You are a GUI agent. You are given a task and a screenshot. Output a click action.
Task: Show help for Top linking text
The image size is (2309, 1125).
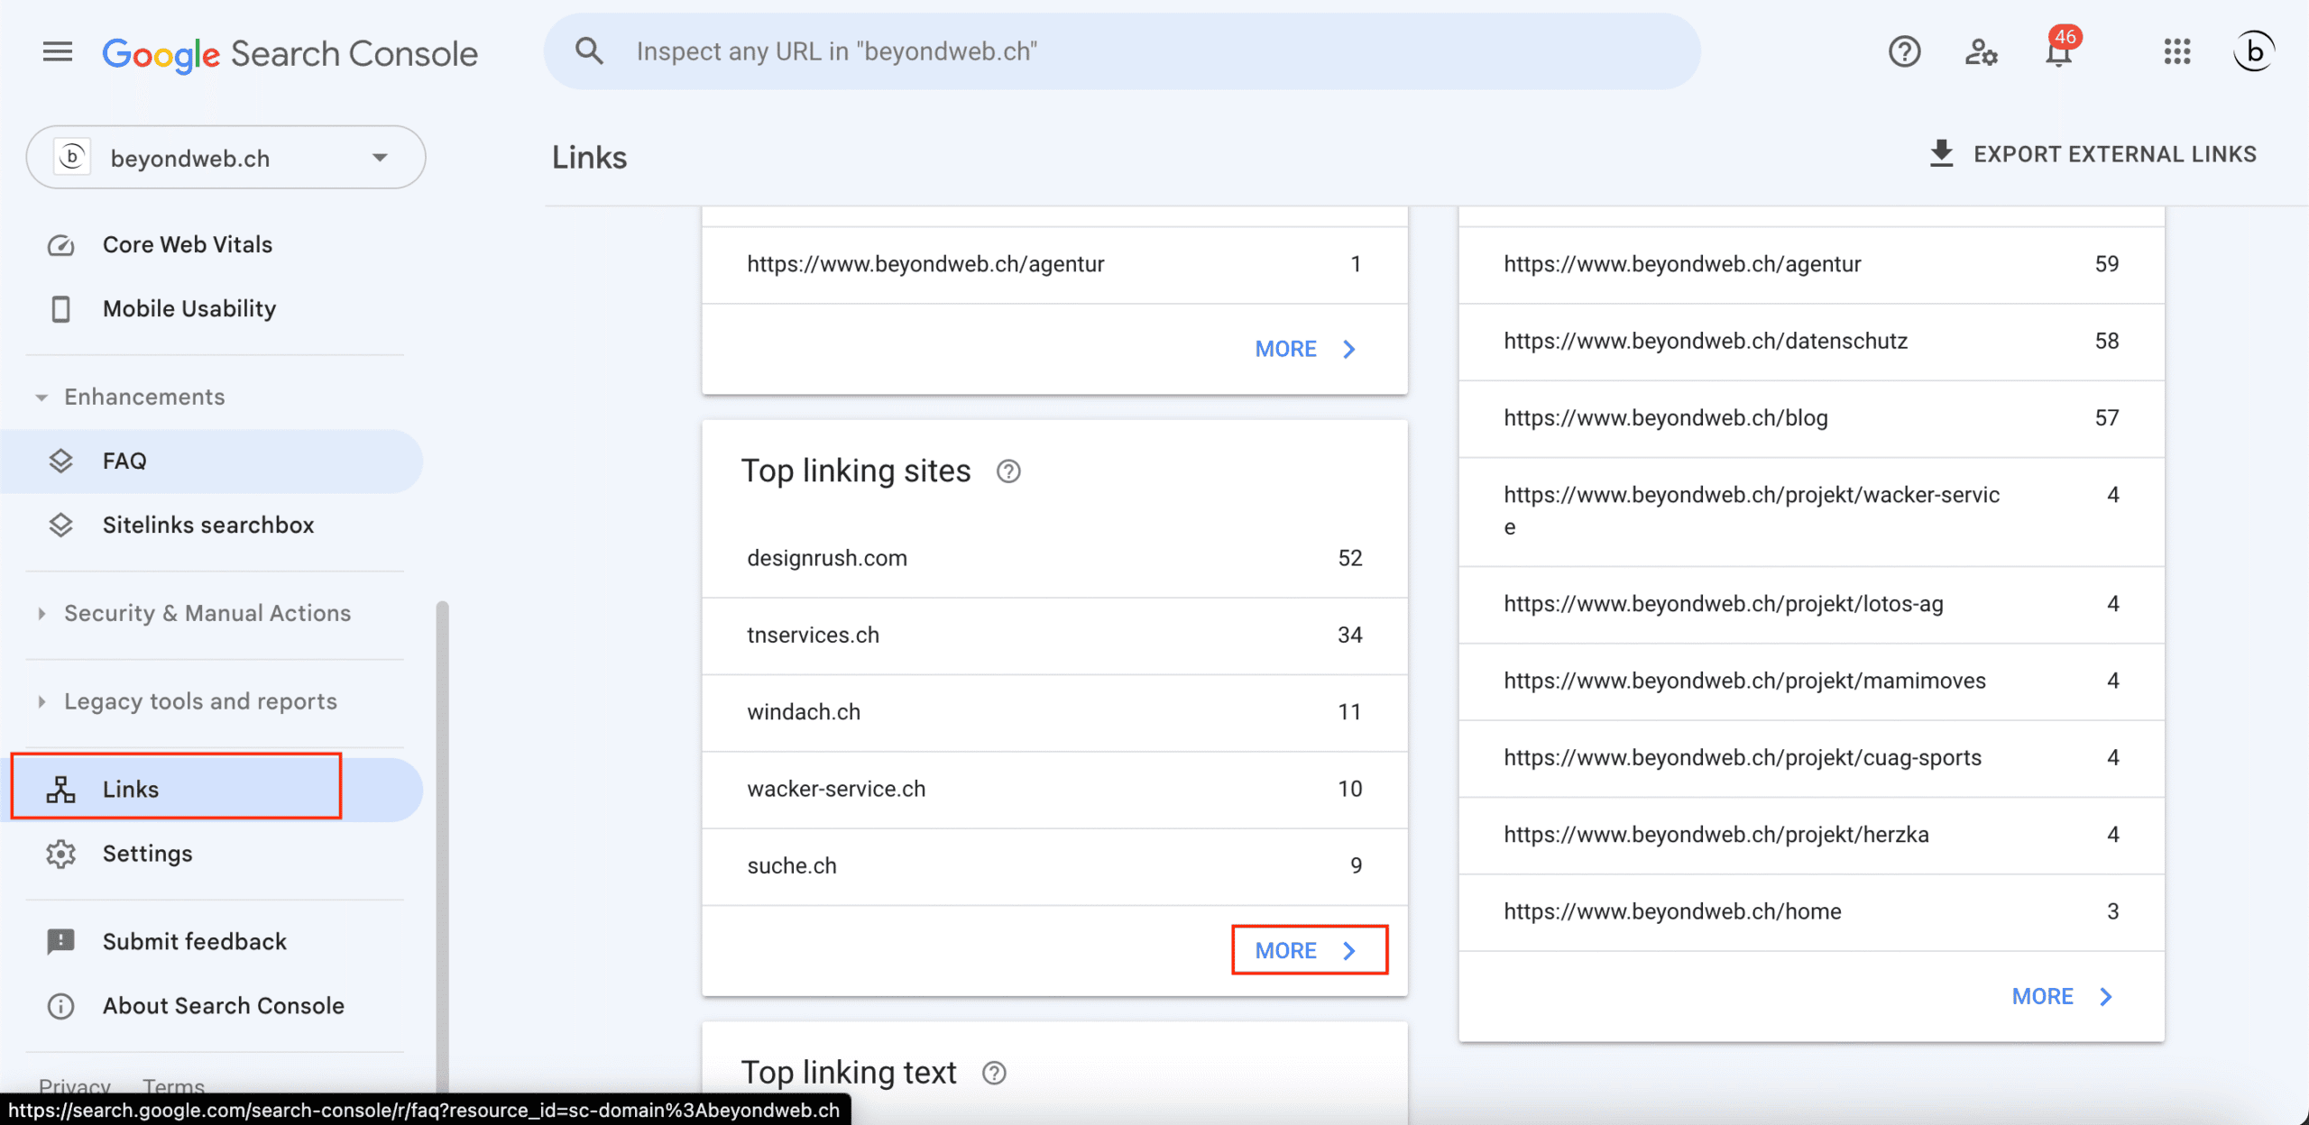(x=994, y=1073)
